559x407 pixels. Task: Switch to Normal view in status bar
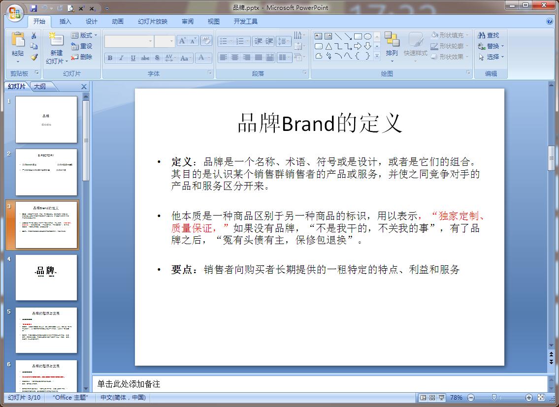click(x=423, y=397)
